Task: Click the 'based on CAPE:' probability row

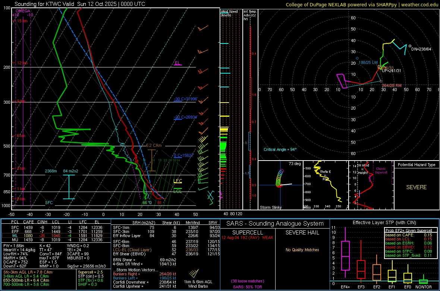Action: [409, 235]
